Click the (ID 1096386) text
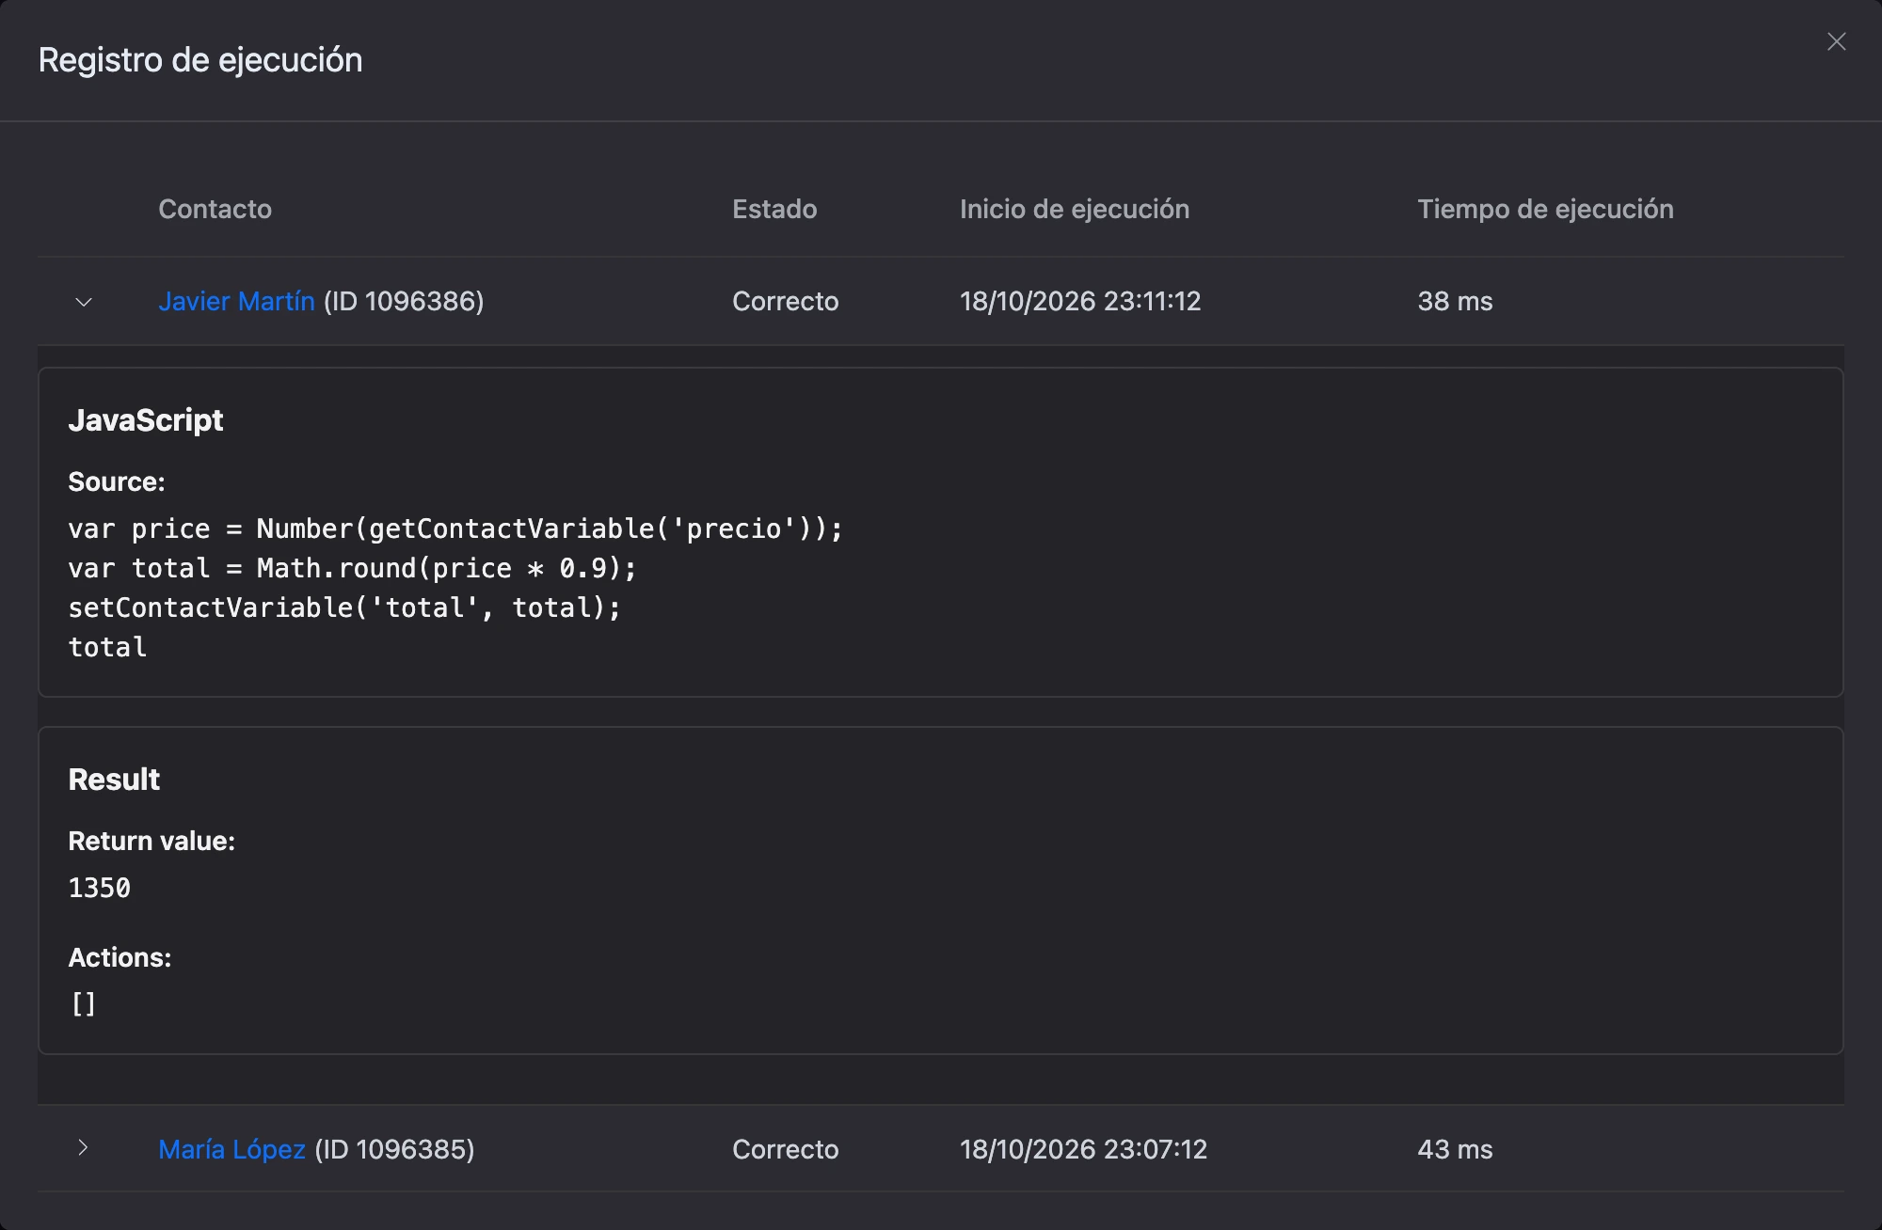The width and height of the screenshot is (1882, 1230). click(404, 301)
